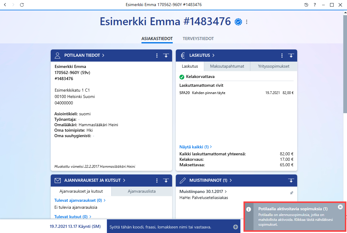Screen dimensions: 347x233
Task: Go back with the left arrow icon
Action: click(x=5, y=5)
